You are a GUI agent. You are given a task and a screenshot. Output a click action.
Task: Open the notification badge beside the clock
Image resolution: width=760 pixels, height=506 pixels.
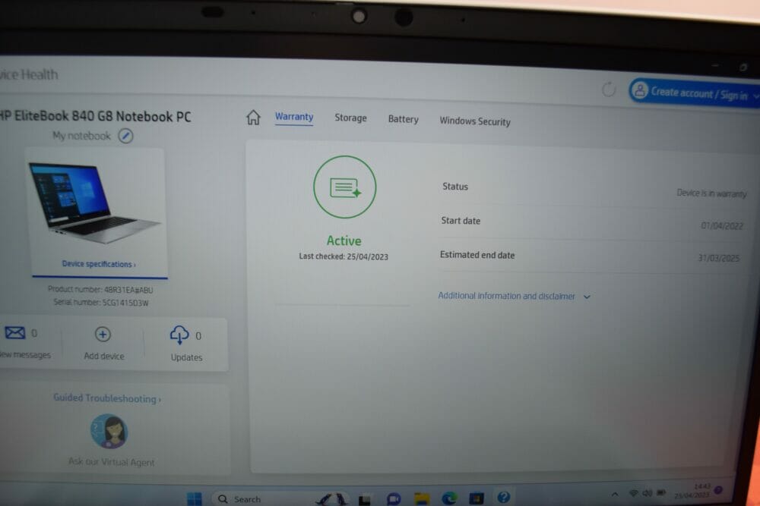pos(718,489)
